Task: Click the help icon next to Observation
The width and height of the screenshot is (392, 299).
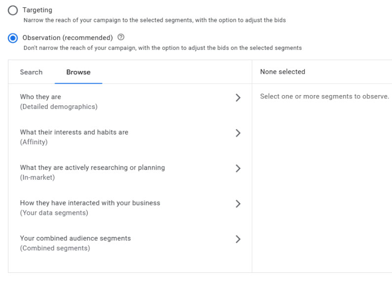Action: tap(121, 37)
